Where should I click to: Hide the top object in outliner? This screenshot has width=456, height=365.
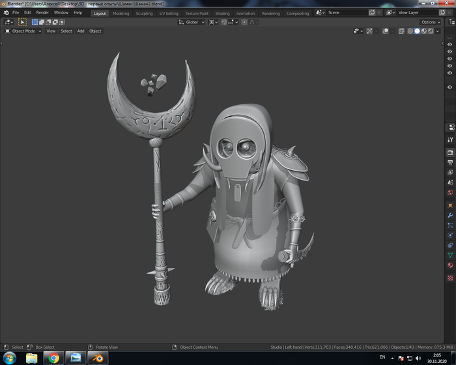449,45
